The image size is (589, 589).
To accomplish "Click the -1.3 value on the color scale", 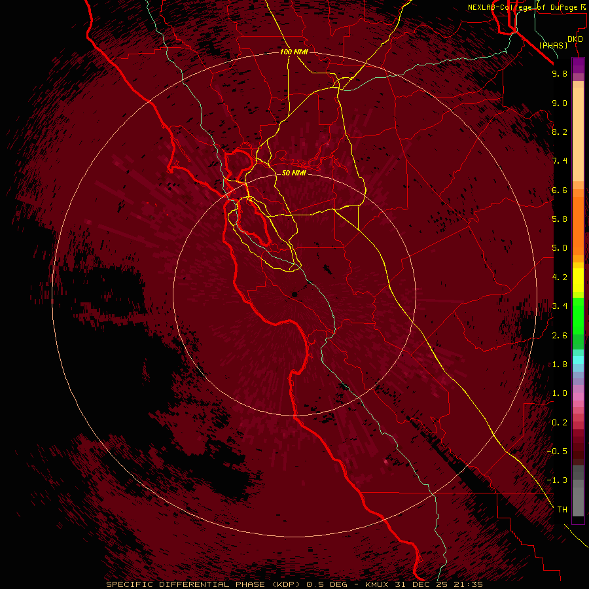I will [x=557, y=480].
